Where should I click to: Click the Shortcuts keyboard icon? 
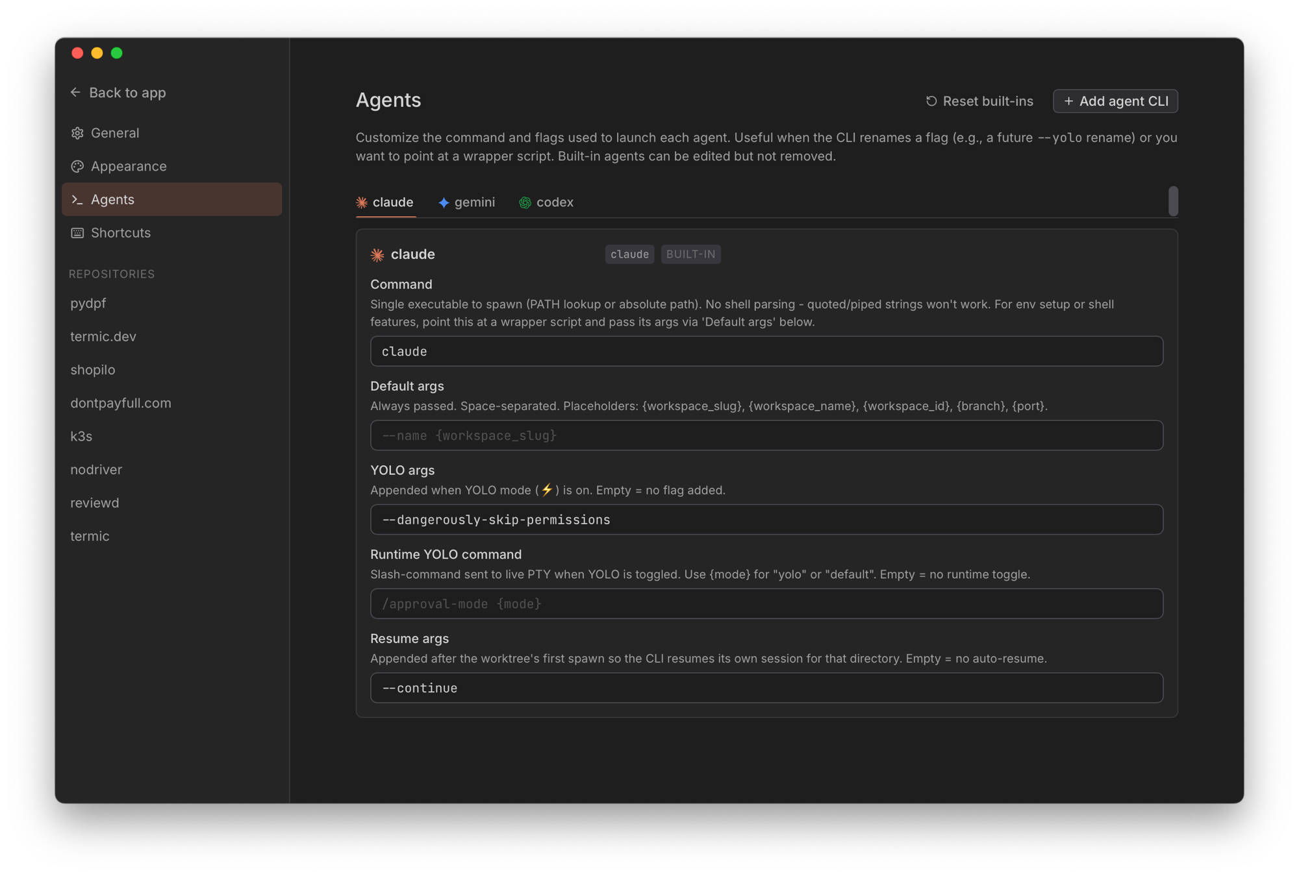tap(77, 233)
